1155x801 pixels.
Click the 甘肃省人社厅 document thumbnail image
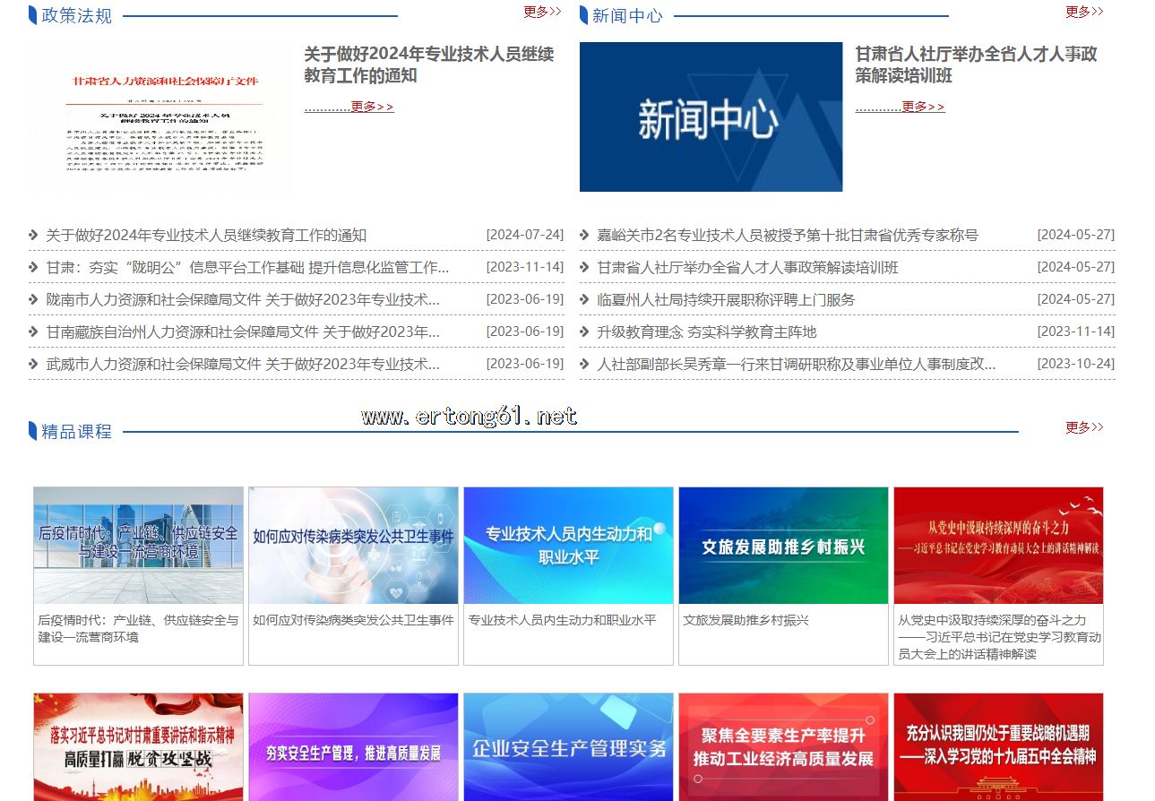point(161,116)
